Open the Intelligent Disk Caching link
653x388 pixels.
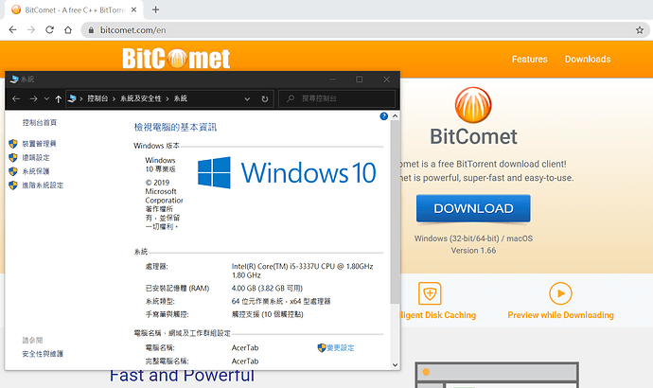pos(438,315)
